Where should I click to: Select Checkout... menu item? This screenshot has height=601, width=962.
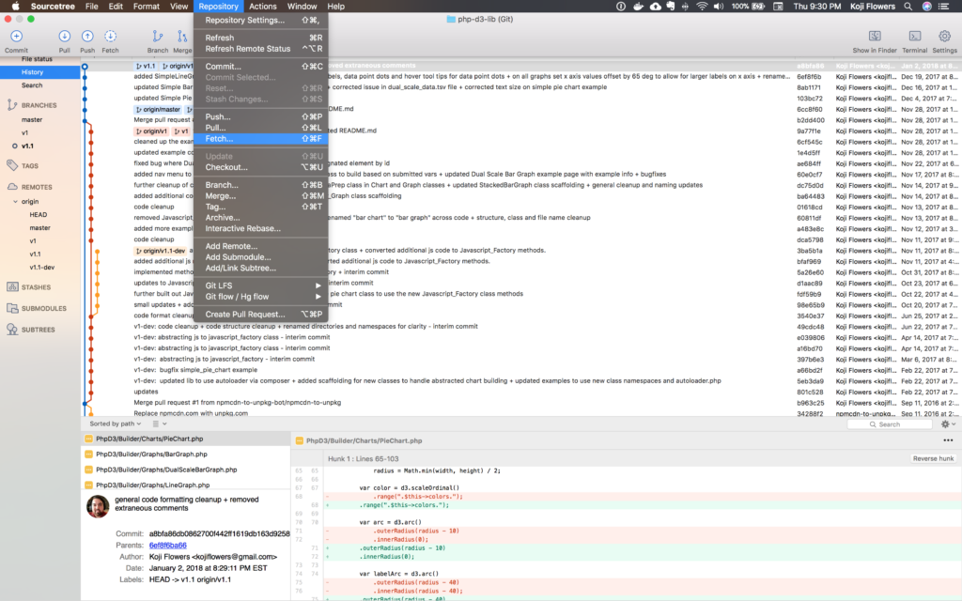tap(261, 167)
